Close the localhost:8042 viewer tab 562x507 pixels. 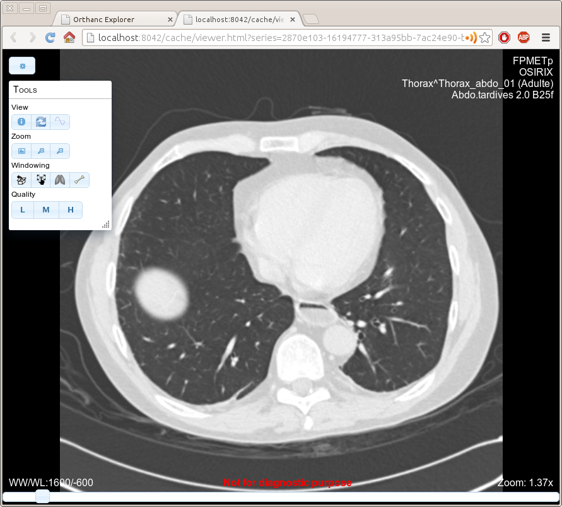tap(293, 20)
